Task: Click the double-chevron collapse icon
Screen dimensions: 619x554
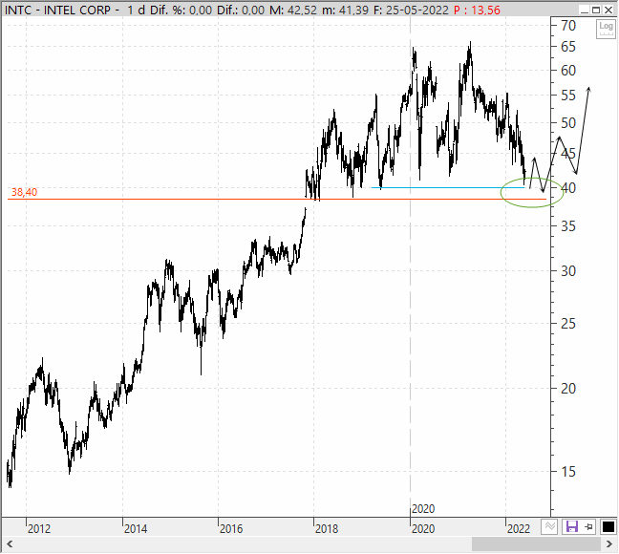Action: click(549, 526)
